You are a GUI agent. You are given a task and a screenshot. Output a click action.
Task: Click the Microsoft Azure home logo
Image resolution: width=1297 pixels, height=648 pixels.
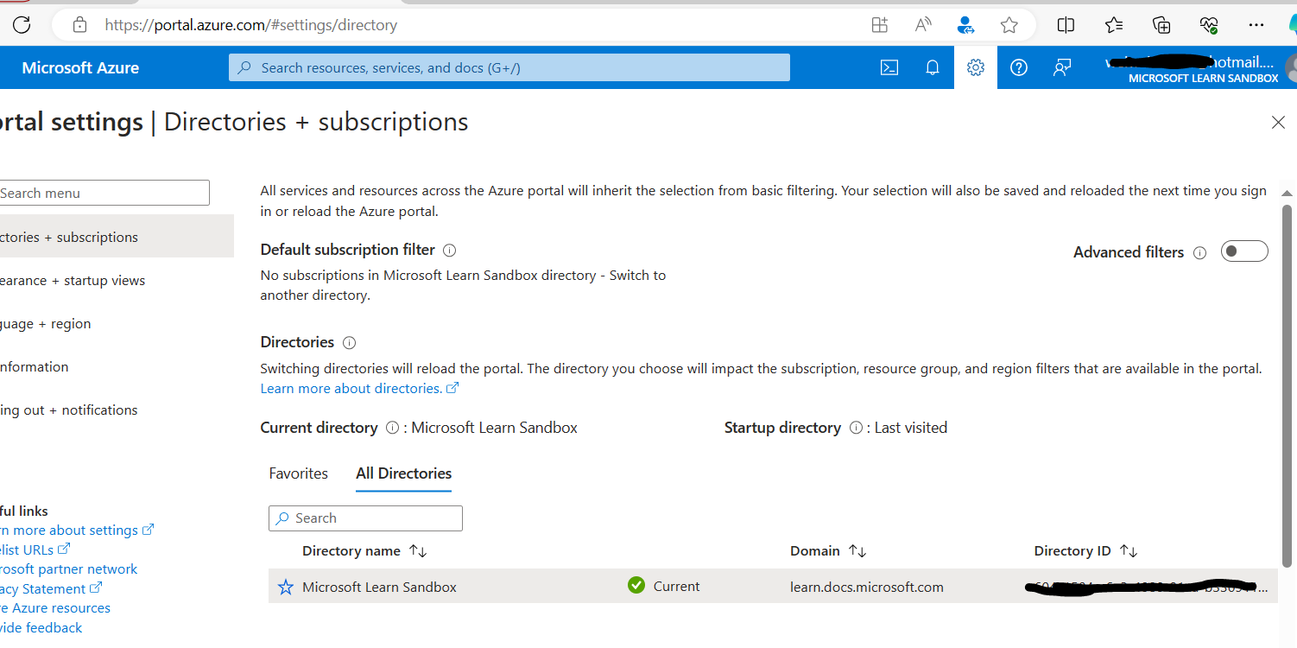(80, 67)
